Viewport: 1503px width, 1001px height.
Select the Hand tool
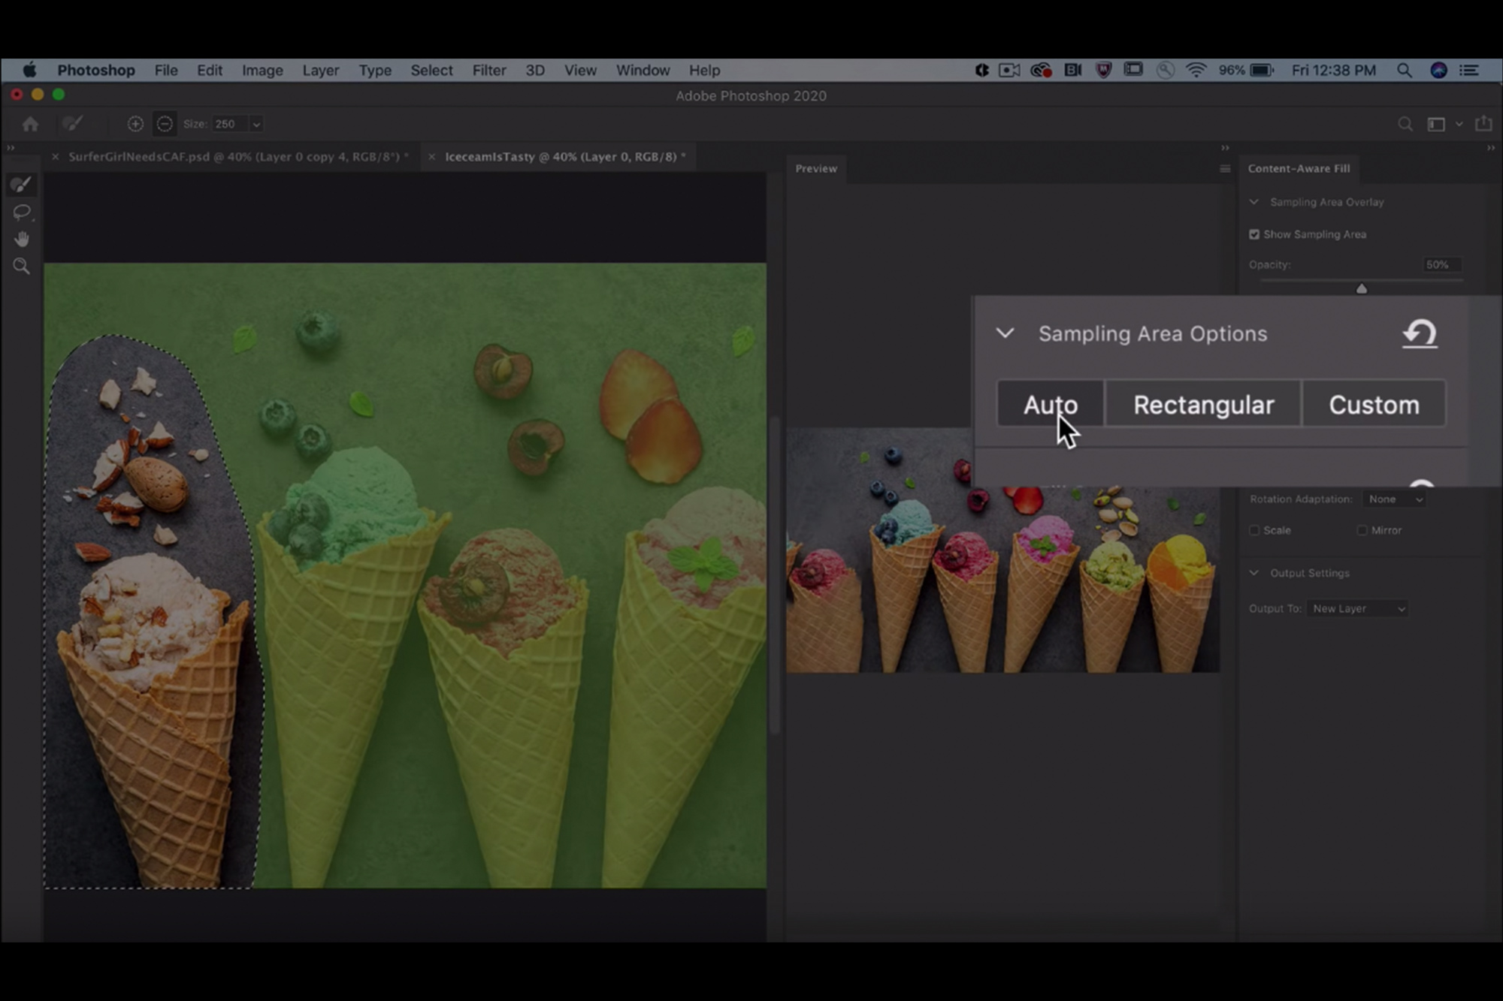(21, 240)
